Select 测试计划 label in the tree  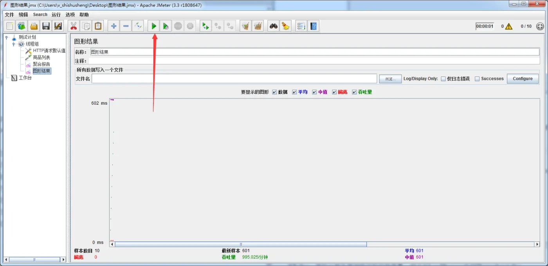[27, 37]
